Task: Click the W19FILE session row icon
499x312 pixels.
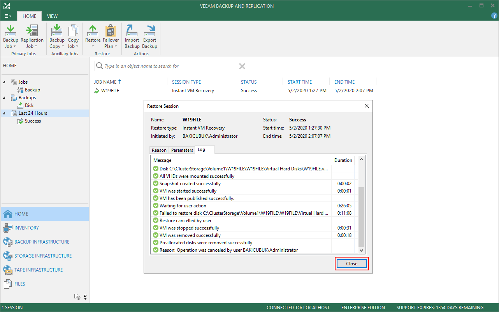Action: click(x=97, y=91)
